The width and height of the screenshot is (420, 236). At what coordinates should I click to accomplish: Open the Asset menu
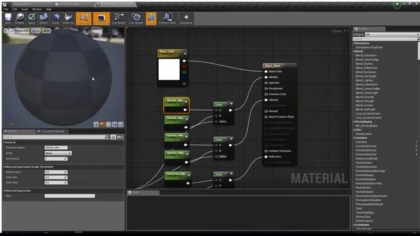click(x=25, y=9)
